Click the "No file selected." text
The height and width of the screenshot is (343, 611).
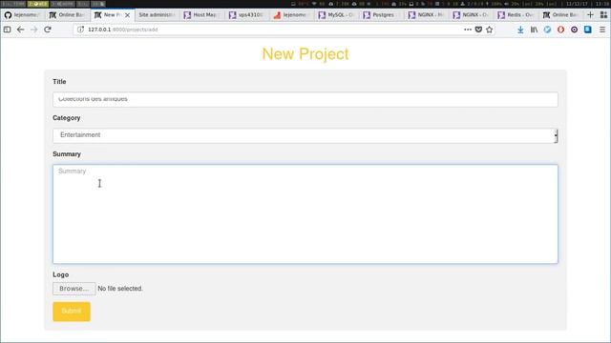point(120,289)
